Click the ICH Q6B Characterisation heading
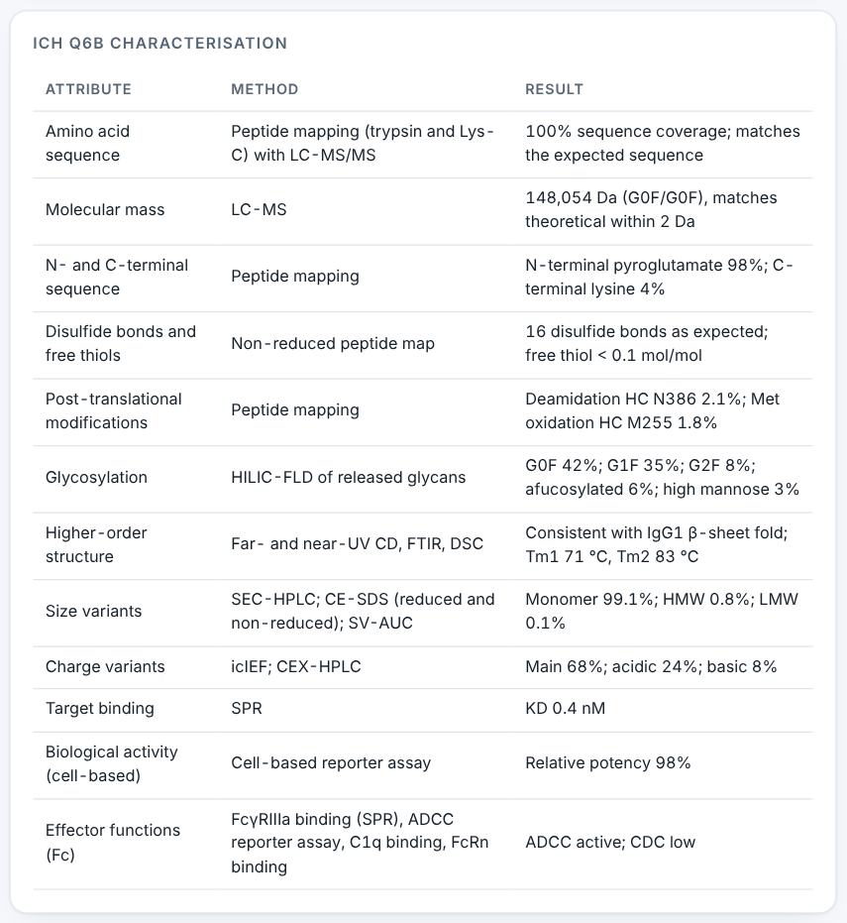The width and height of the screenshot is (847, 923). (160, 44)
